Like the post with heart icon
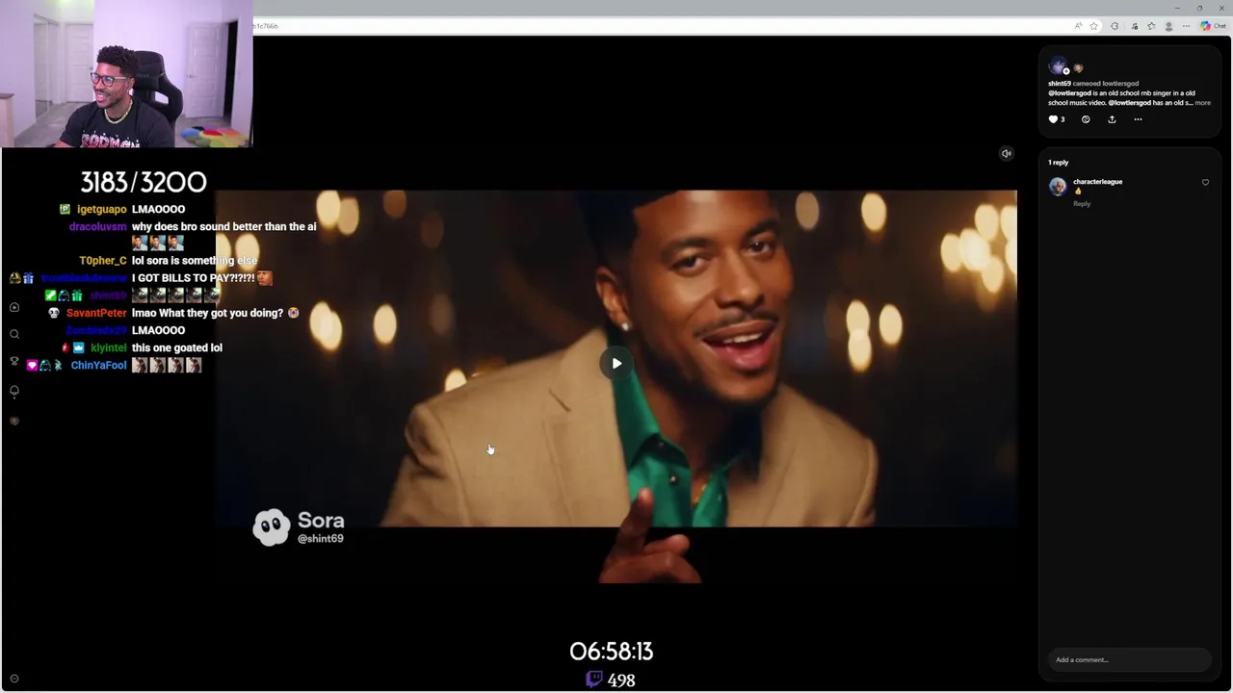1233x693 pixels. [1053, 119]
